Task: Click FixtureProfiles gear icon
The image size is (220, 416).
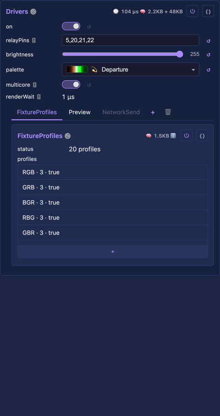Action: click(x=68, y=136)
